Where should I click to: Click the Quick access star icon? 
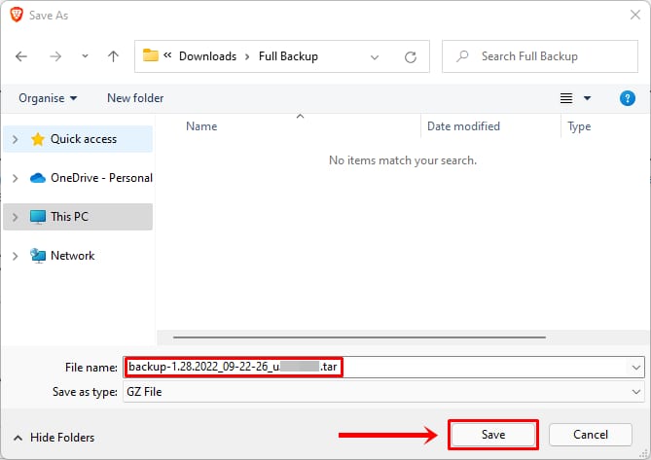tap(38, 139)
